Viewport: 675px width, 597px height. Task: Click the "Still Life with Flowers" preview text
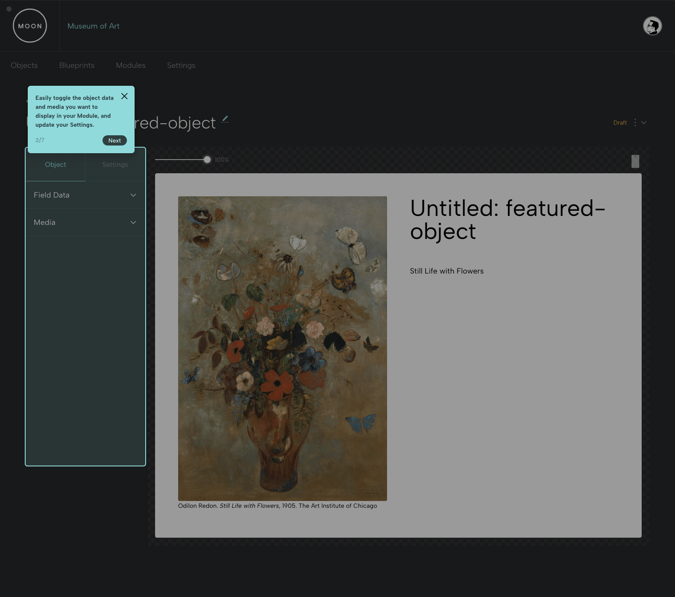[447, 271]
